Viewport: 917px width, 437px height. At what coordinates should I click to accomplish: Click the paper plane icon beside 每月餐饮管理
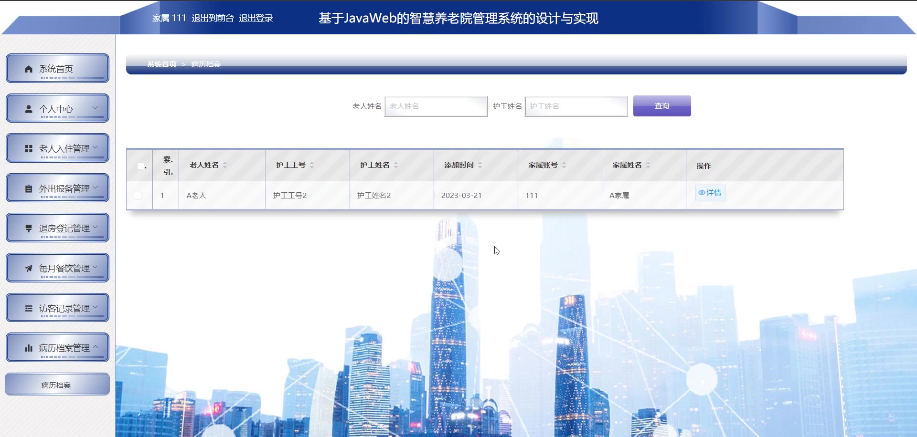click(29, 268)
